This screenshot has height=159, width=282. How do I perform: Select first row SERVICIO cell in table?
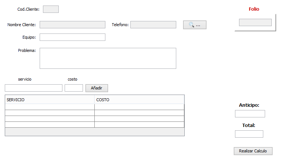pyautogui.click(x=50, y=107)
